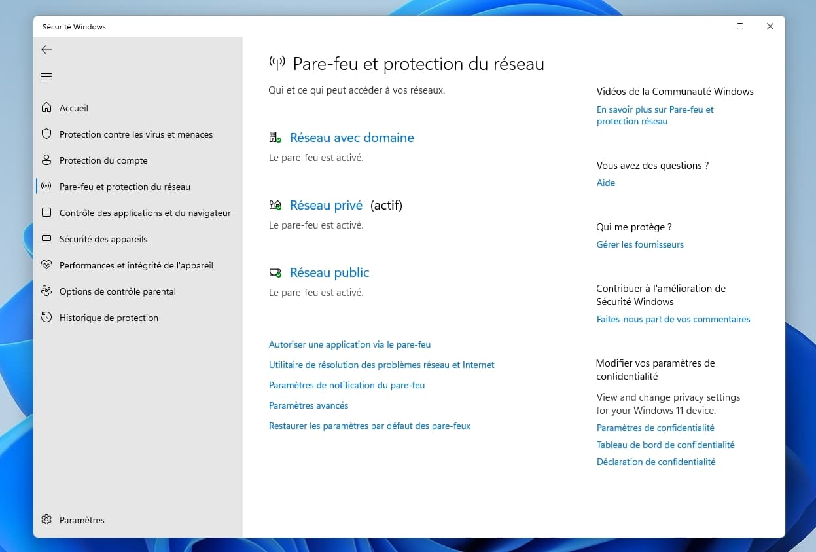This screenshot has height=552, width=816.
Task: Click the gear icon next to Paramètres
Action: (x=46, y=520)
